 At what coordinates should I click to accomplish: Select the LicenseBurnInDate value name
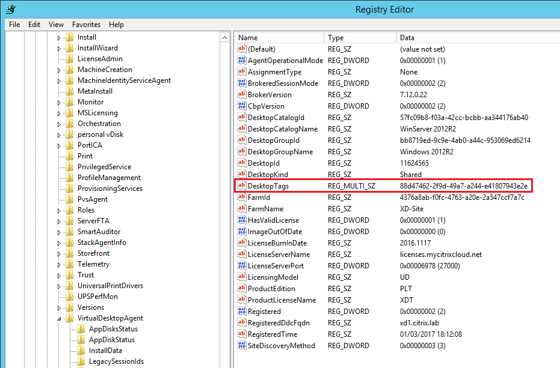point(277,243)
